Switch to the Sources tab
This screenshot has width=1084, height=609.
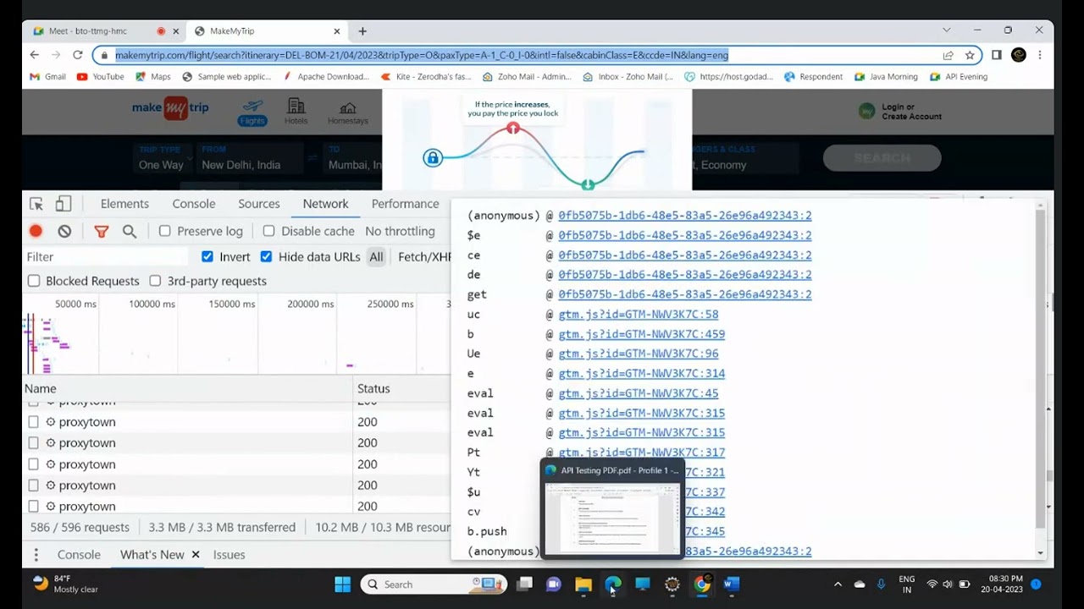259,204
